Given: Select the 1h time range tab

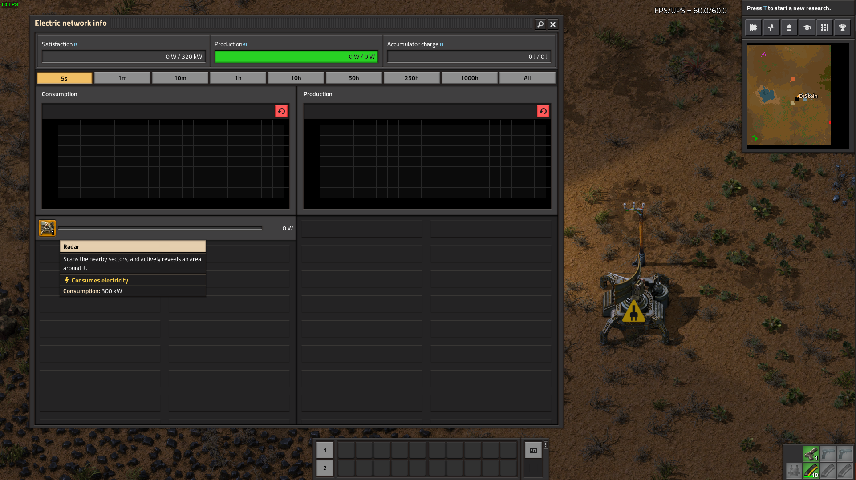Looking at the screenshot, I should tap(238, 78).
